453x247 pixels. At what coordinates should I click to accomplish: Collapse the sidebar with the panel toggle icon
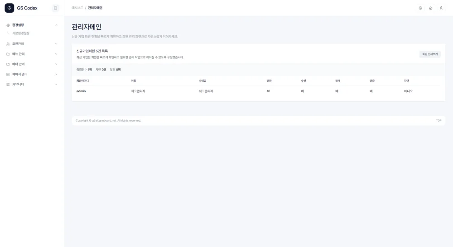click(55, 8)
